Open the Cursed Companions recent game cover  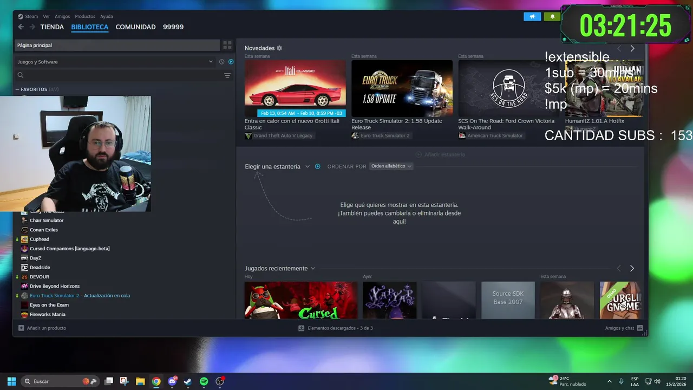301,300
